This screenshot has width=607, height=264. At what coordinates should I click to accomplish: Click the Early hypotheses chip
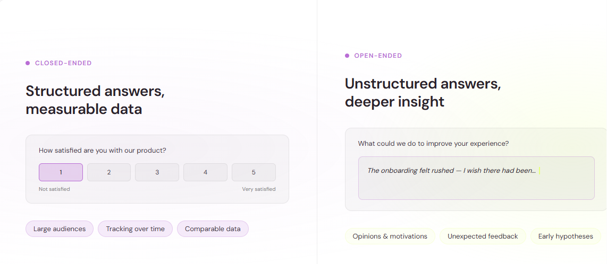click(566, 236)
